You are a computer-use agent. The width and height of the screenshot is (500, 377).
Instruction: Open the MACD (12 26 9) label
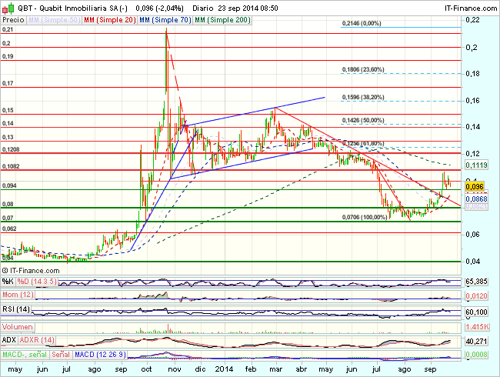(x=100, y=355)
